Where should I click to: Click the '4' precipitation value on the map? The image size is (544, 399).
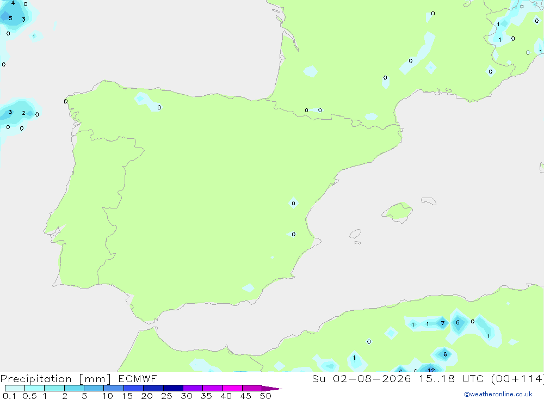coord(13,3)
